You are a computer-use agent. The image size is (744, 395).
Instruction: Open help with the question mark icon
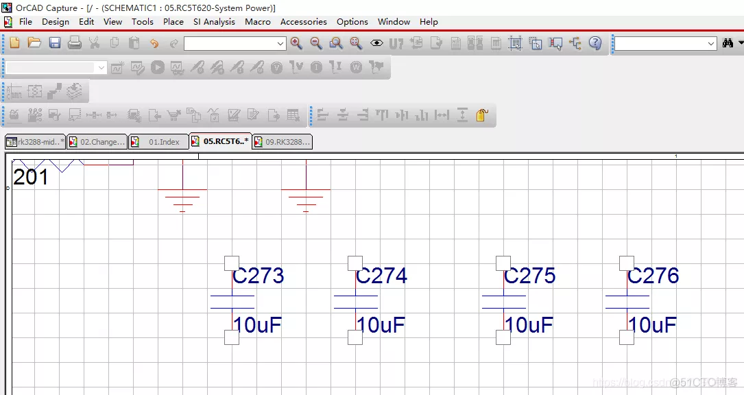(x=595, y=43)
